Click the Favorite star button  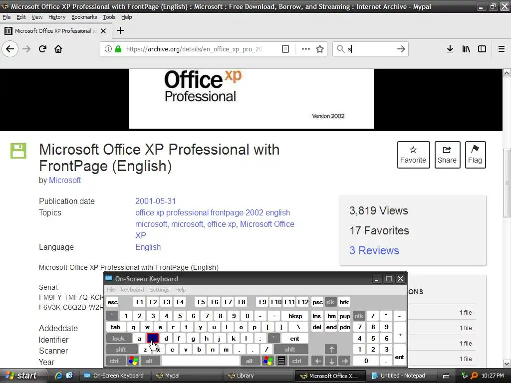pyautogui.click(x=413, y=155)
